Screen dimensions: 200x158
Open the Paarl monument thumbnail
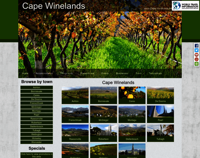tap(160, 114)
